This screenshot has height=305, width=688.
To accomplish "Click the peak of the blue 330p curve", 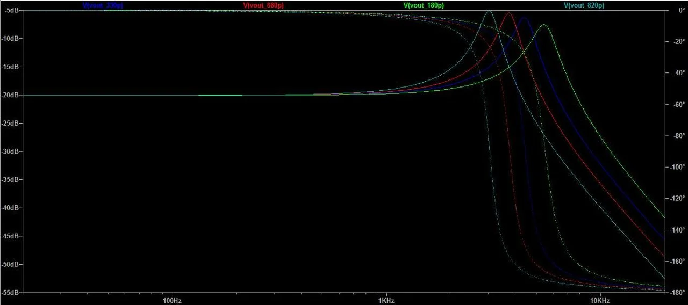I will 523,18.
